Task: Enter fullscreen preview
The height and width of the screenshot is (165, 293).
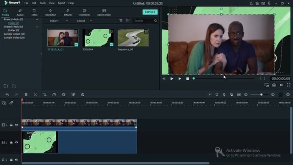Action: point(288,85)
